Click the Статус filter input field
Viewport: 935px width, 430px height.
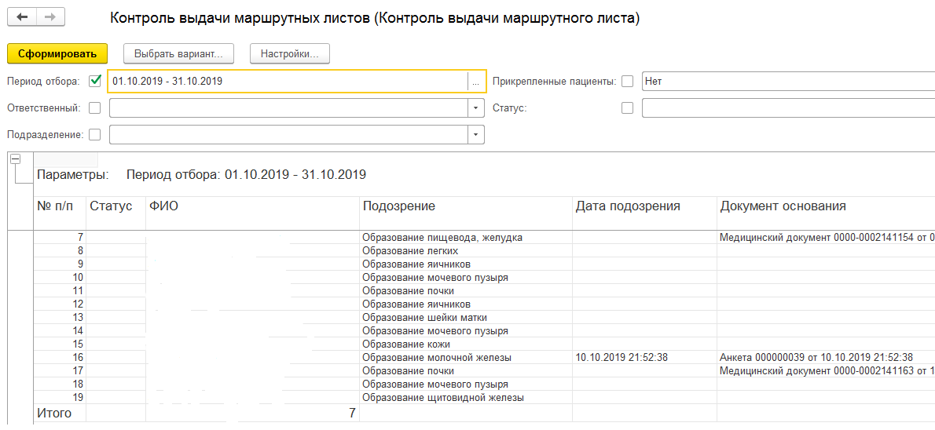pos(786,108)
